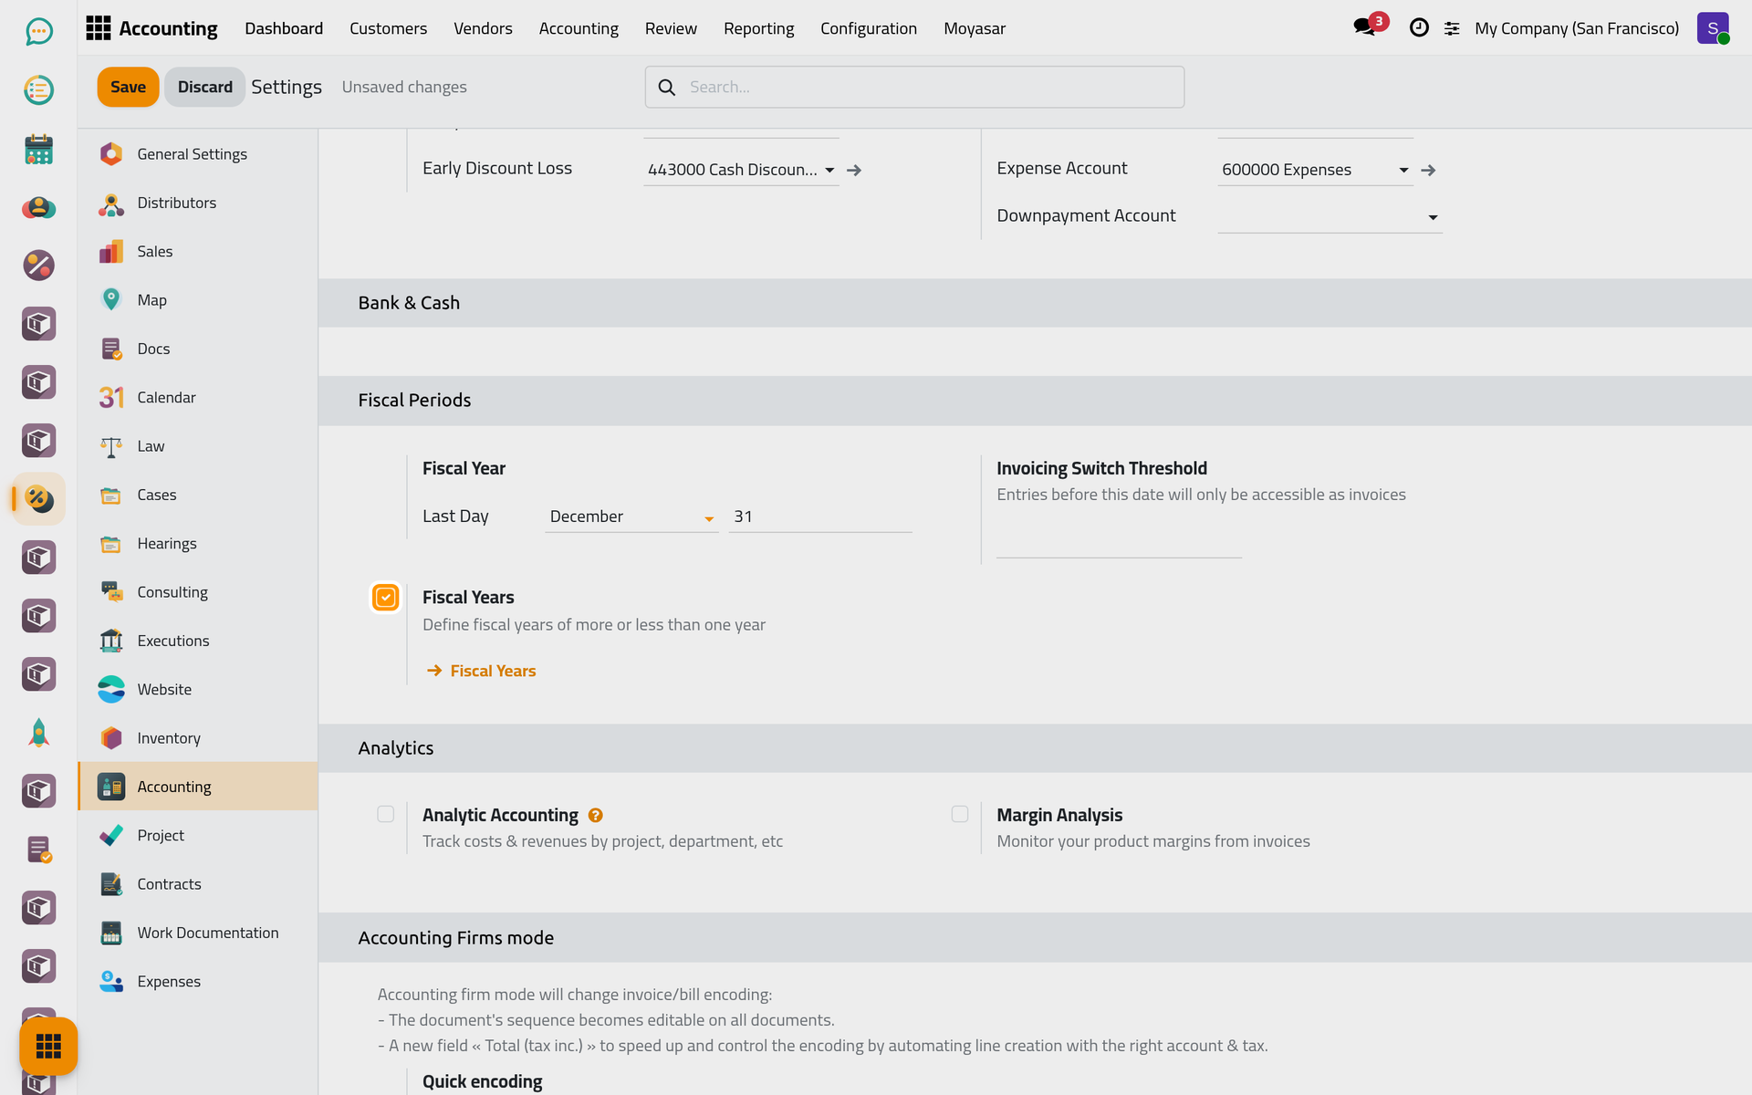1752x1095 pixels.
Task: Select Work Documentation in settings sidebar
Action: [x=197, y=933]
